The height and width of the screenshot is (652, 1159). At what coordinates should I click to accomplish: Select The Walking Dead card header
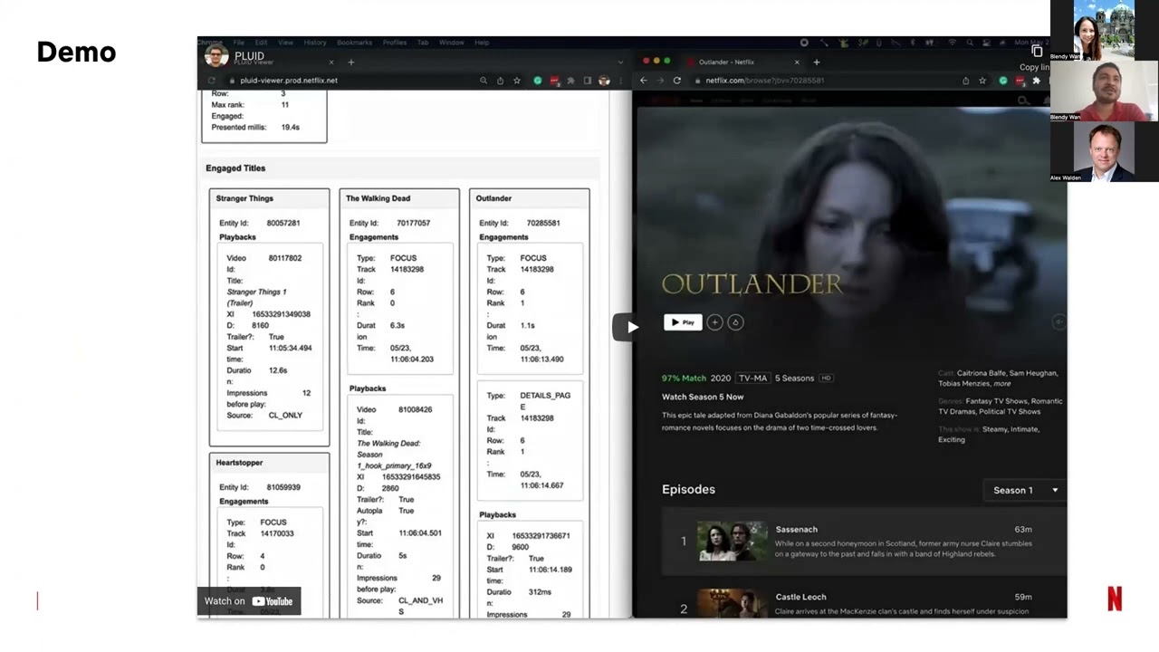tap(399, 198)
